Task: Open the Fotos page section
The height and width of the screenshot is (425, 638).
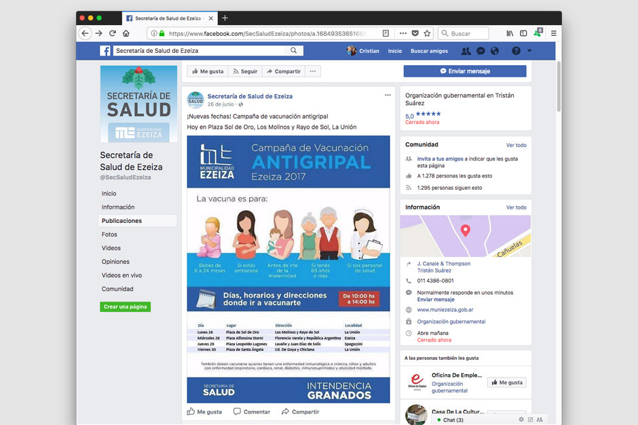Action: coord(109,235)
